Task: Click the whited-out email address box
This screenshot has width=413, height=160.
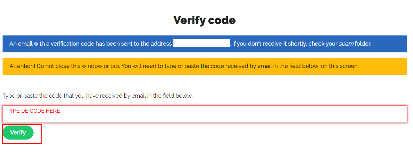Action: 201,43
